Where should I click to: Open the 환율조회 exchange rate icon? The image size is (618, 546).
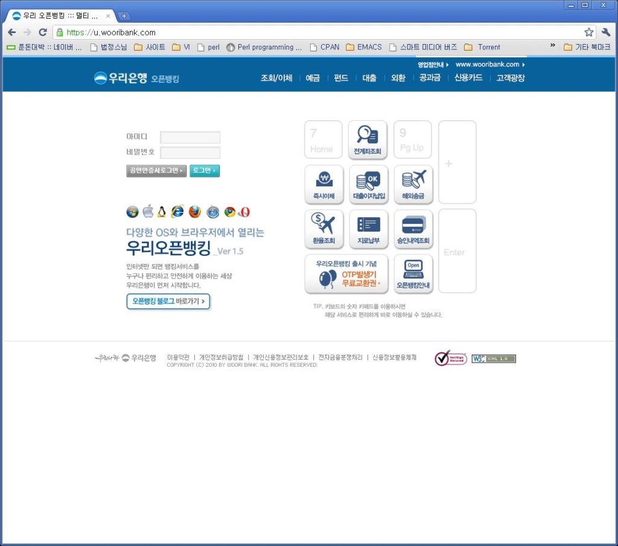[323, 229]
